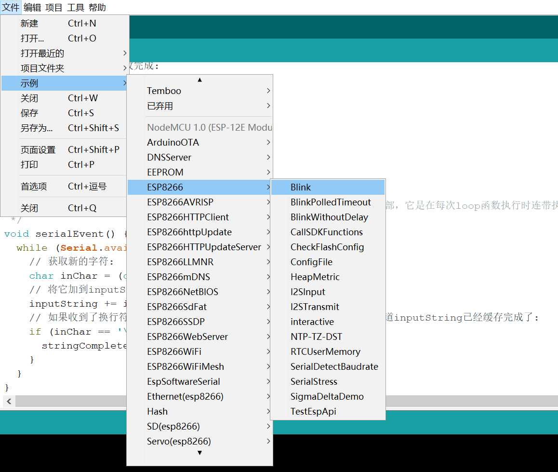Expand the Ethernet(esp8266) examples
This screenshot has width=558, height=472.
click(199, 396)
